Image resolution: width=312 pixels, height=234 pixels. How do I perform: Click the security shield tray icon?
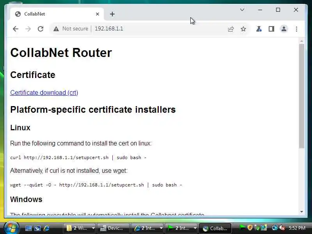(250, 227)
